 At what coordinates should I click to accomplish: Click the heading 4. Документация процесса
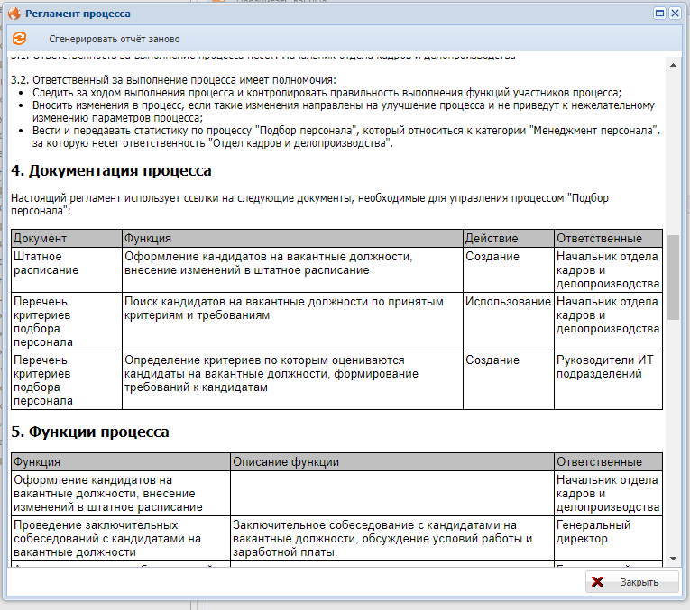[x=111, y=170]
